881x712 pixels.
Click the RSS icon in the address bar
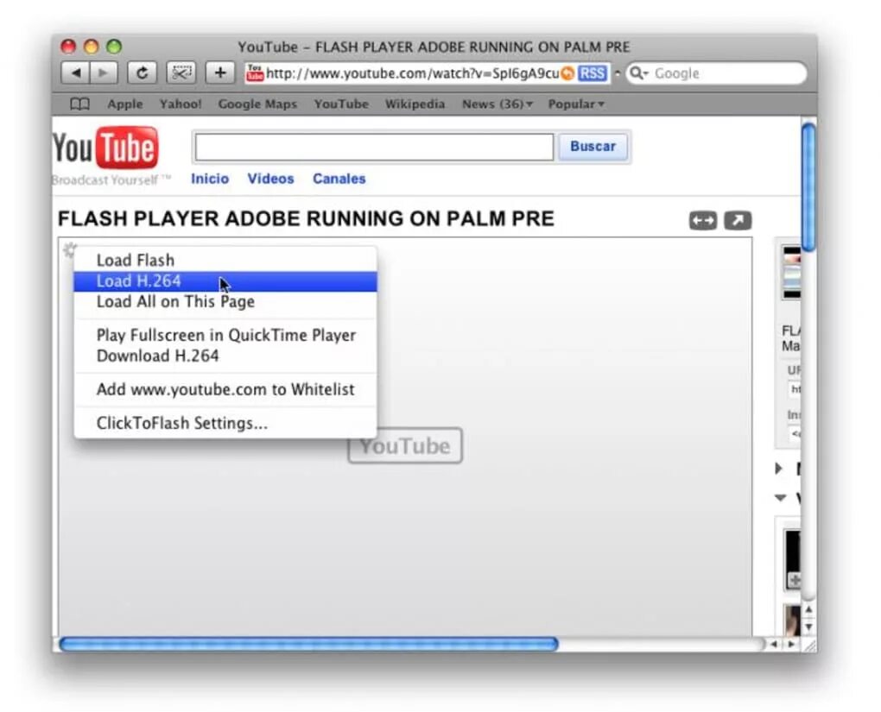click(592, 73)
